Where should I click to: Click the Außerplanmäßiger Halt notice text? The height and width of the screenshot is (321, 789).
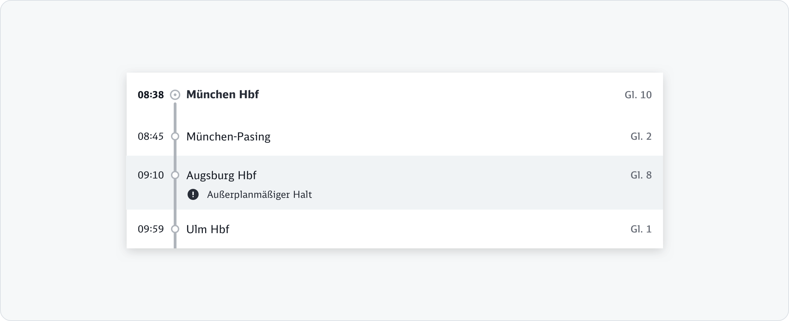[259, 195]
